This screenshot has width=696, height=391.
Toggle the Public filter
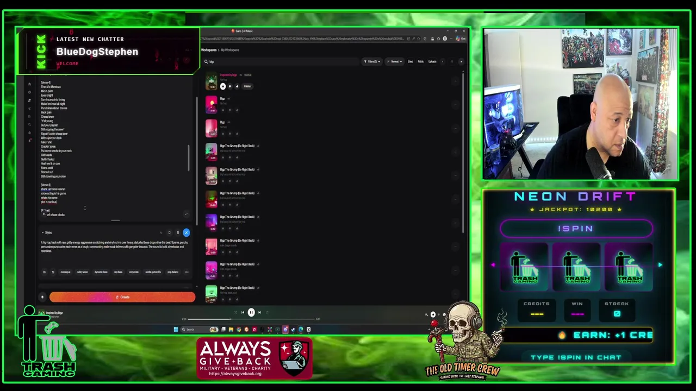point(420,61)
